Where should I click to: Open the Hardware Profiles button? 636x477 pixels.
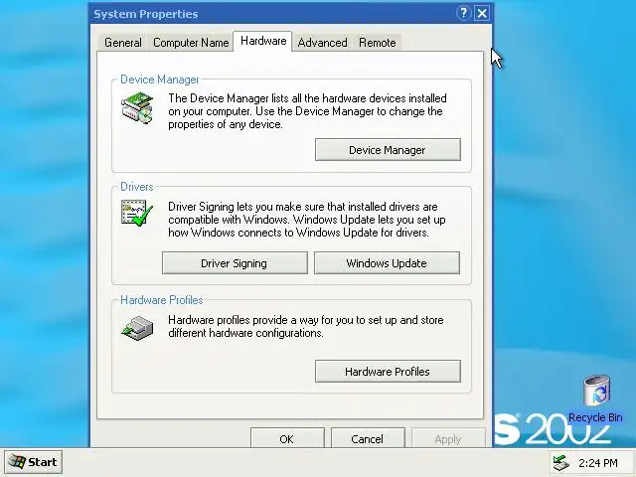(x=388, y=371)
